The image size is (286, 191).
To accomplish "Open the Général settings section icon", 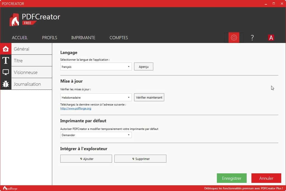I will point(6,48).
